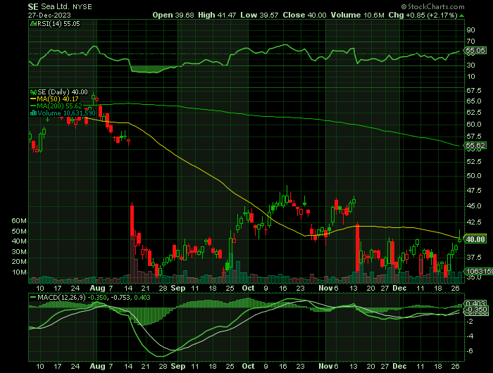Click the 90 level on the RSI axis
Viewport: 493px width, 373px height.
point(470,30)
